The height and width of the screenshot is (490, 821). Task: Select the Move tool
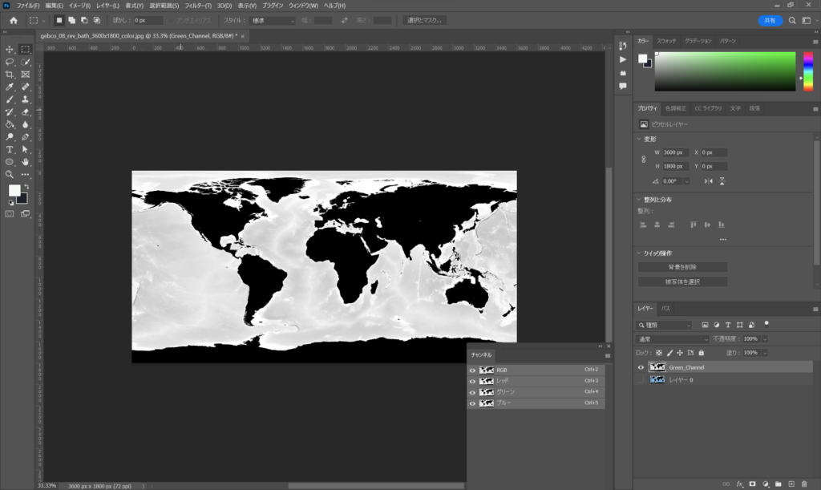10,50
